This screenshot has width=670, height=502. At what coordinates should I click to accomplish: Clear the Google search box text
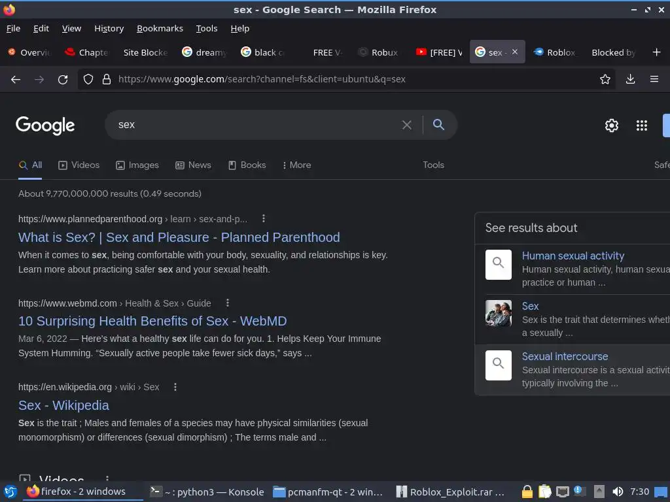click(x=407, y=125)
